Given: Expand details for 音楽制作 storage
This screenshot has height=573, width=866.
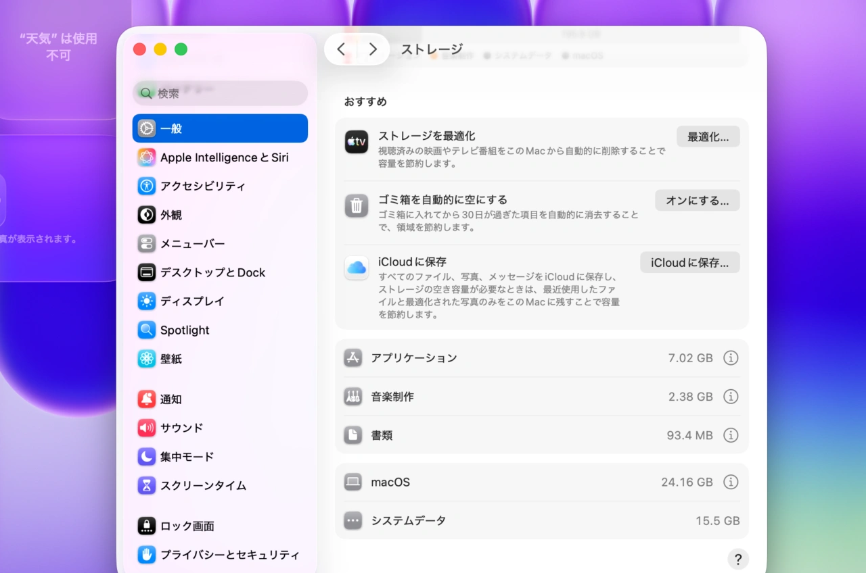Looking at the screenshot, I should pos(731,397).
